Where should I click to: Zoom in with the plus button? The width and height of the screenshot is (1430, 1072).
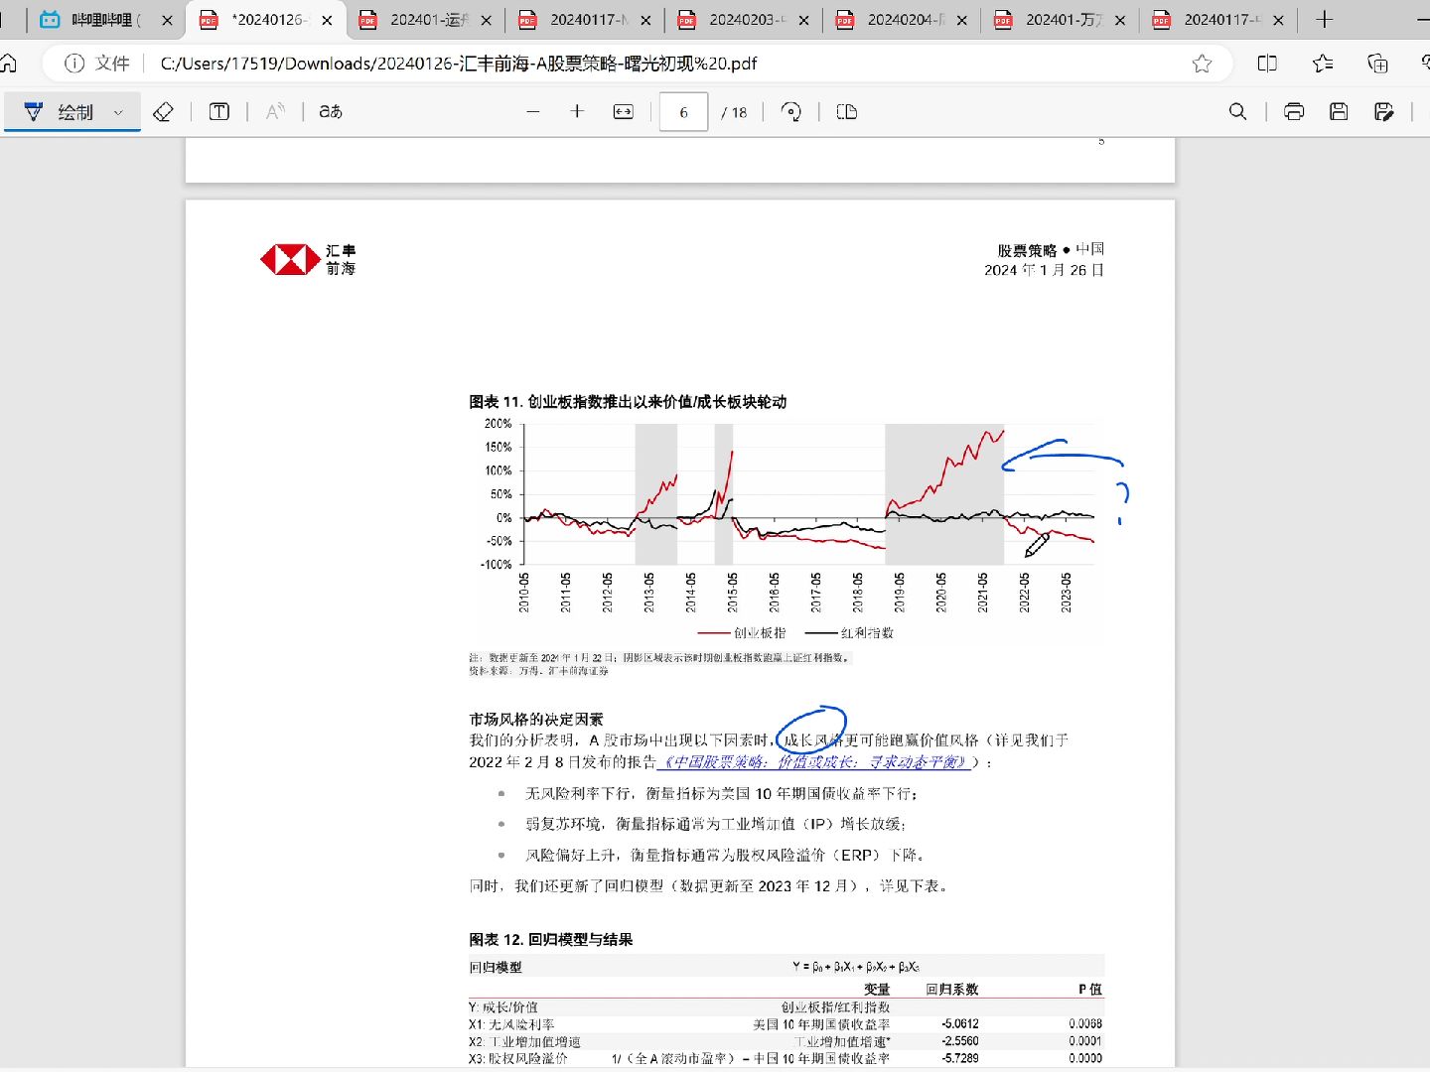[x=577, y=112]
